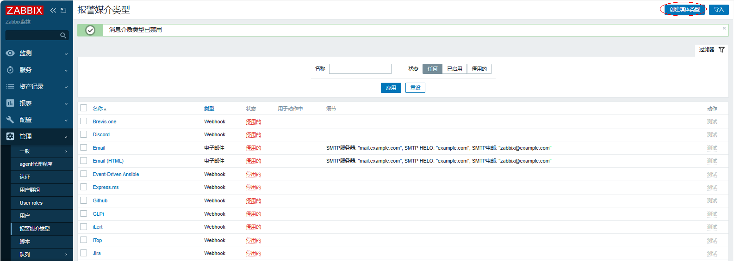Open 用户群组 in the sidebar
The image size is (734, 261).
point(30,190)
